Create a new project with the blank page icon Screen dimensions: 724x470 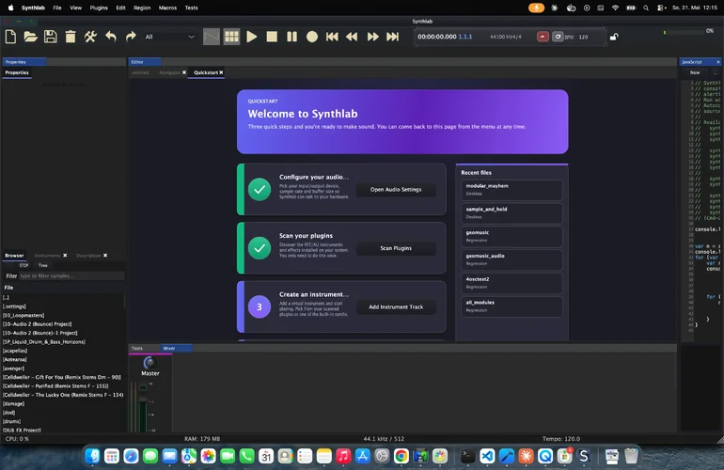click(10, 37)
